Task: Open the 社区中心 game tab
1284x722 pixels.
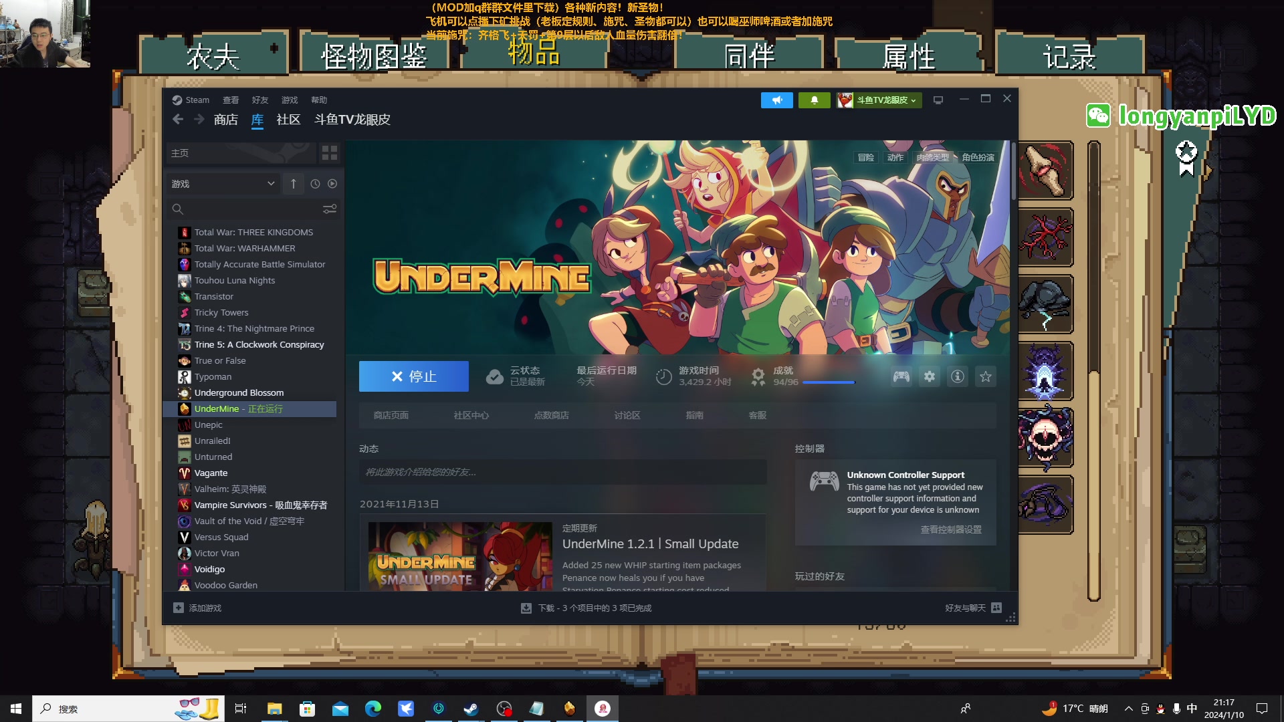Action: click(x=471, y=416)
